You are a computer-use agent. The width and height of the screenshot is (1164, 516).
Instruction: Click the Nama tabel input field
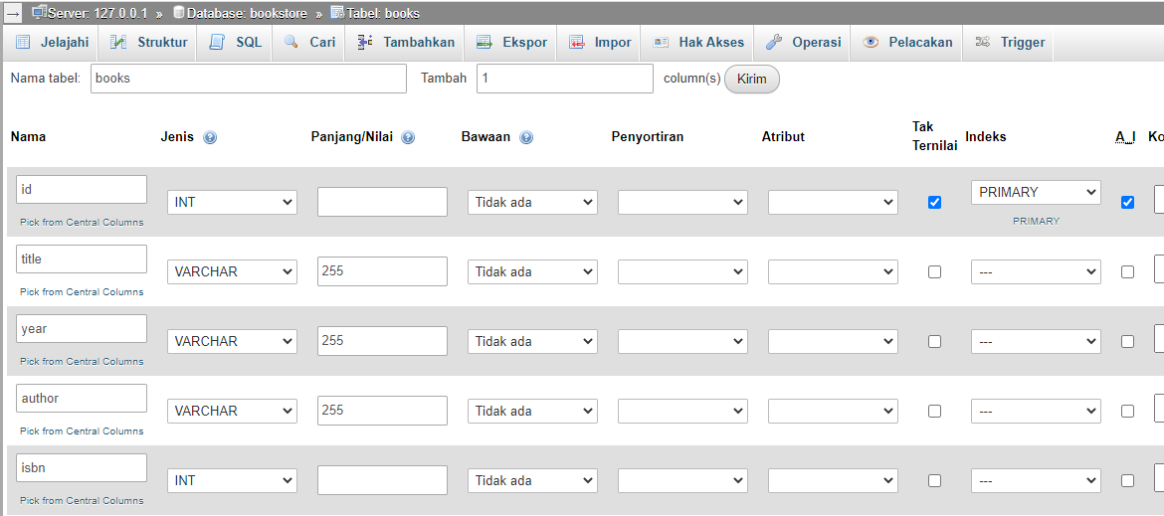[249, 79]
